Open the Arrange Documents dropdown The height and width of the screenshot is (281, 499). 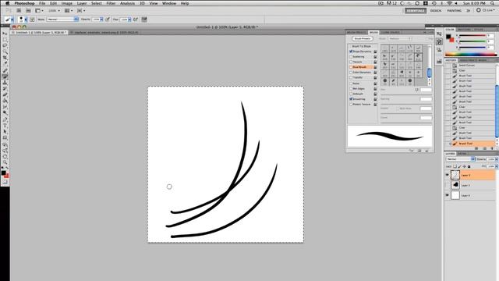tap(69, 10)
